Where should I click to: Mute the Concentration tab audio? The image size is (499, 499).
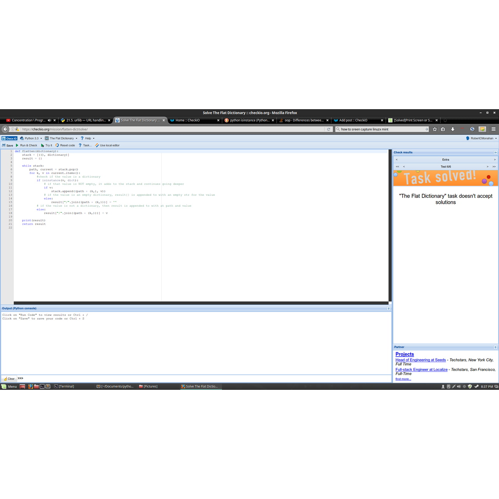[49, 120]
